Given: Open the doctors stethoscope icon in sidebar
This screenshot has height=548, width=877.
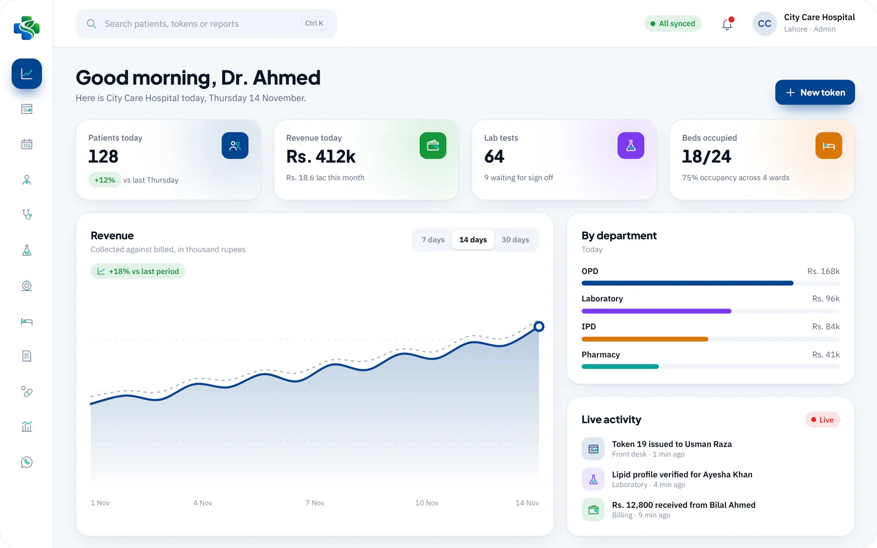Looking at the screenshot, I should pos(27,215).
